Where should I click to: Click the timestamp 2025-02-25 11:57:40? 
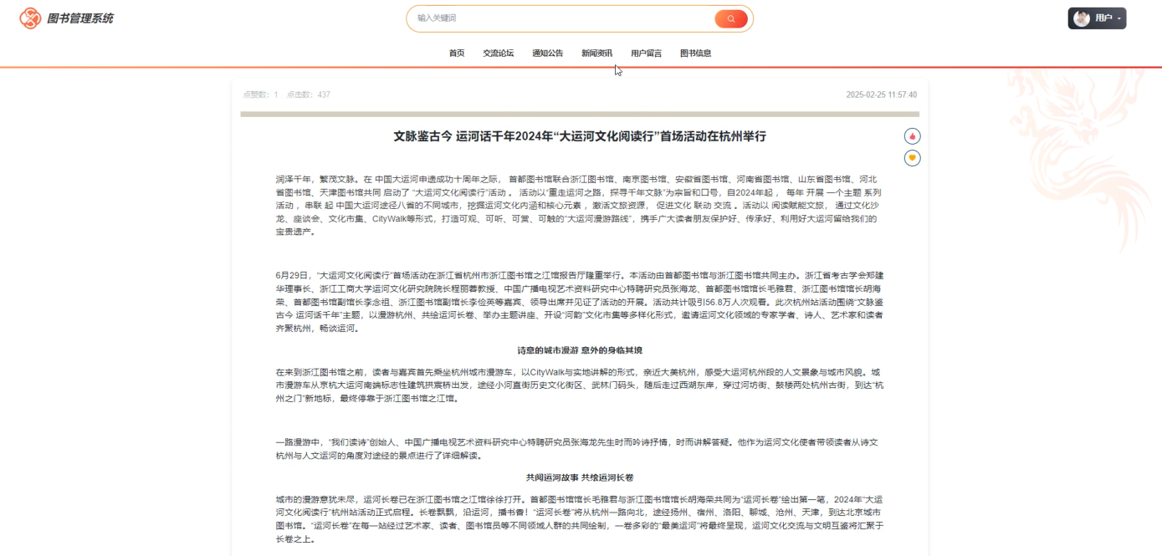tap(882, 95)
